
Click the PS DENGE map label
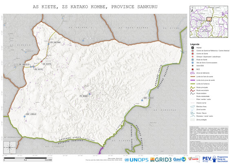click(84, 96)
